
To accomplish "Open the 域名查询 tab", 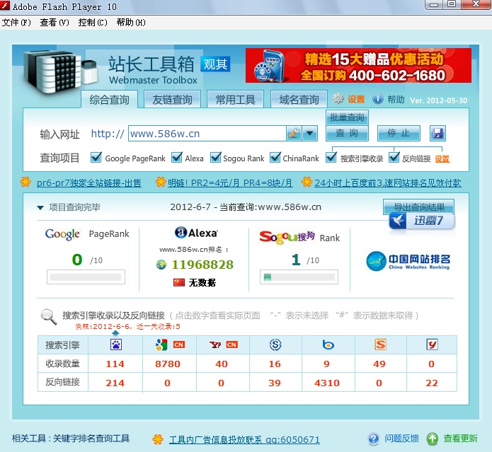I will 299,100.
